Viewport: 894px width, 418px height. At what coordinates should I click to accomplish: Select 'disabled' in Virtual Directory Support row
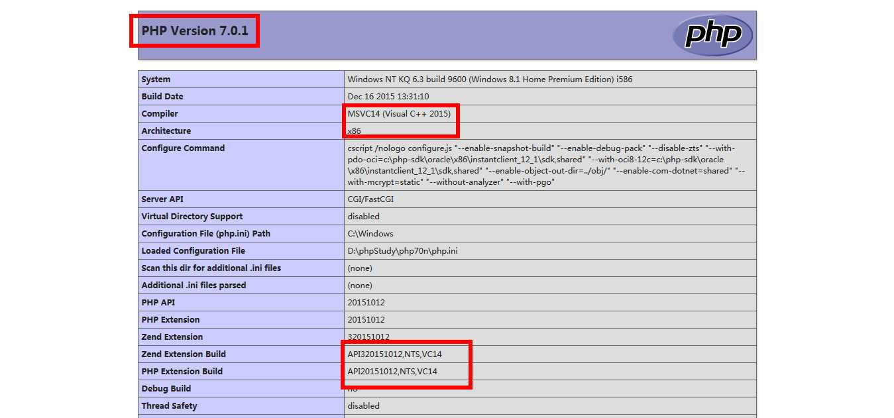click(363, 217)
